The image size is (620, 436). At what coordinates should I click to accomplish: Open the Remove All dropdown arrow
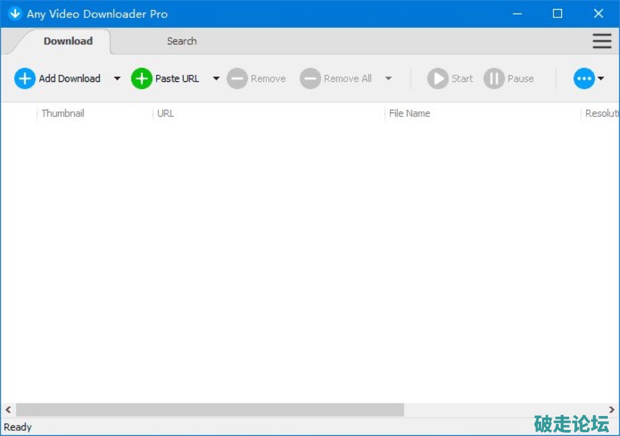click(x=388, y=79)
